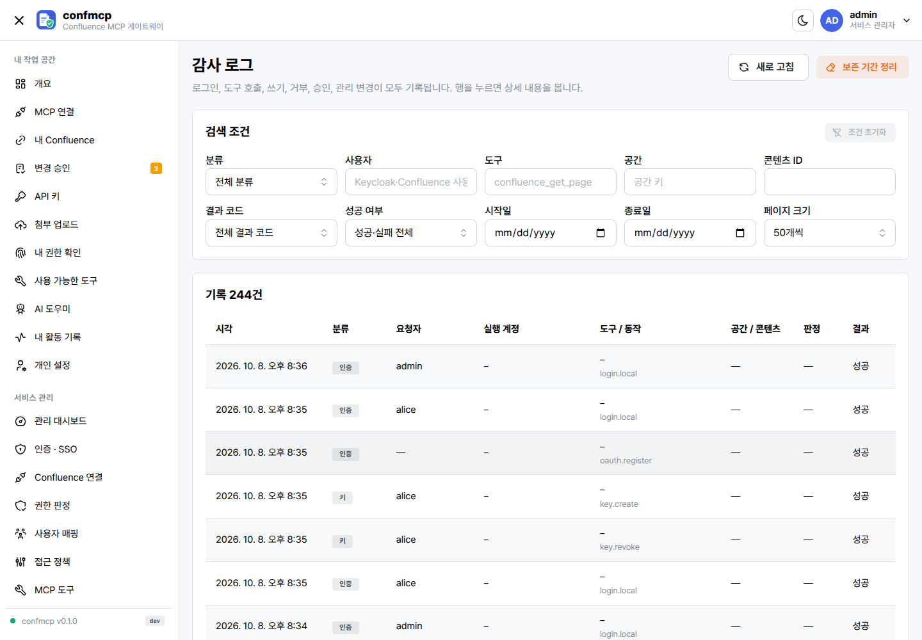Click the API 키 key icon
922x640 pixels.
point(20,196)
